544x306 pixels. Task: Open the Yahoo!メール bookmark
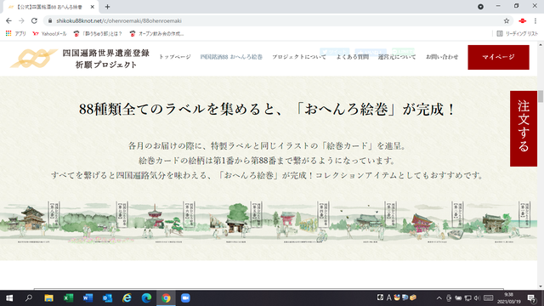point(49,34)
